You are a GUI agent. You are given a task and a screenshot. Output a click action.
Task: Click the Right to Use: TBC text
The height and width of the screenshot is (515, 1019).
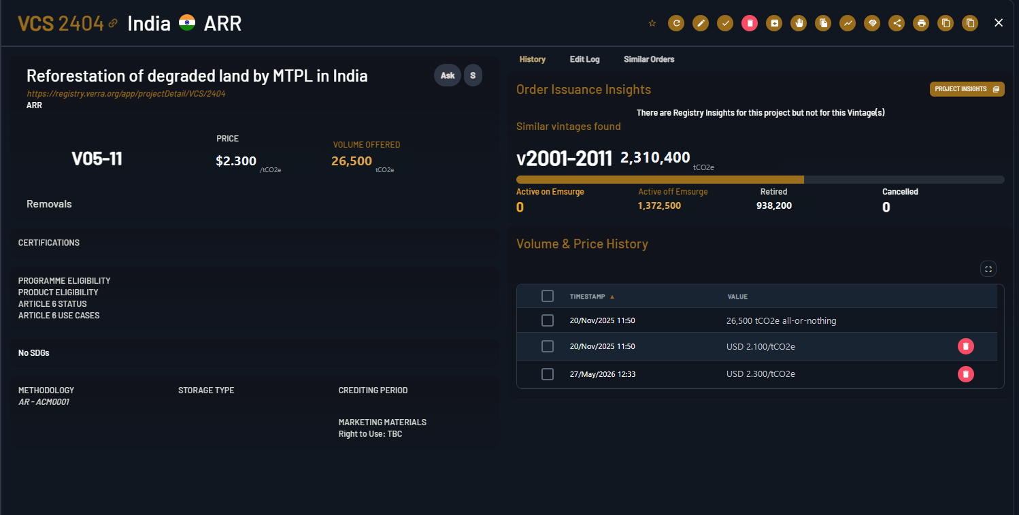(370, 434)
